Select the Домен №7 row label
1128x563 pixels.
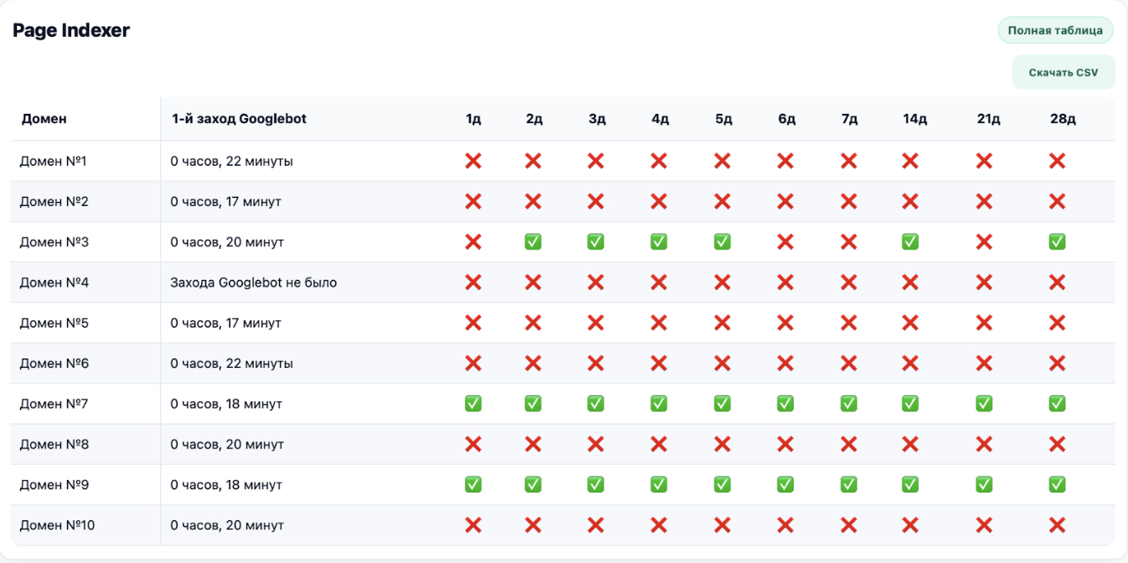(54, 404)
